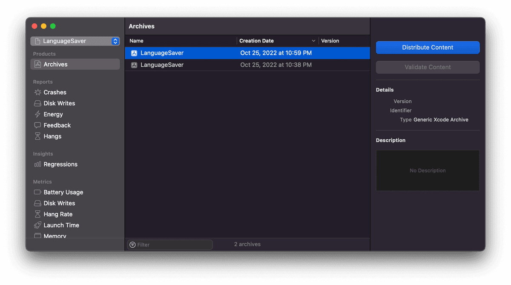Select the archive dated Oct 25, 2022 at 10:59 PM
This screenshot has height=285, width=511.
pyautogui.click(x=247, y=53)
